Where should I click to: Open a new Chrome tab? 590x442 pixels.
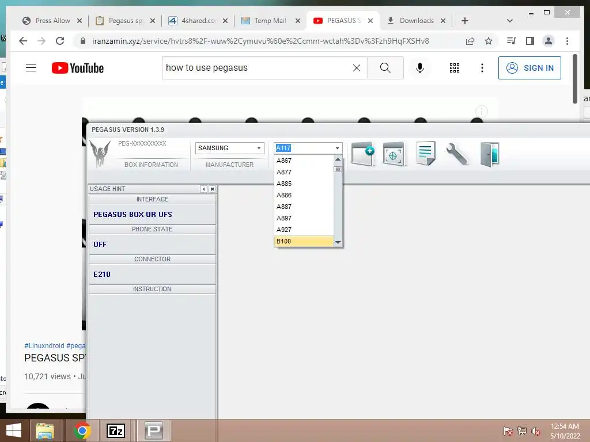click(465, 21)
